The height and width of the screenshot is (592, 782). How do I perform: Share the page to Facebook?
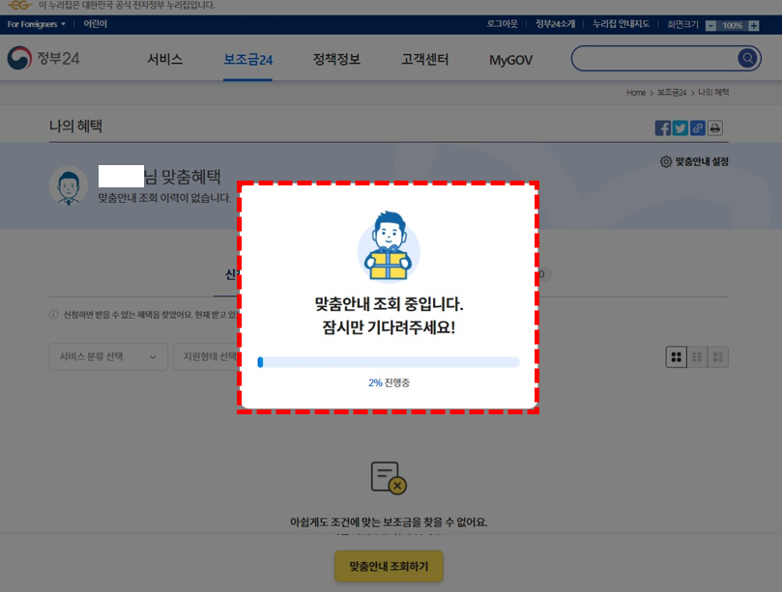pos(662,127)
